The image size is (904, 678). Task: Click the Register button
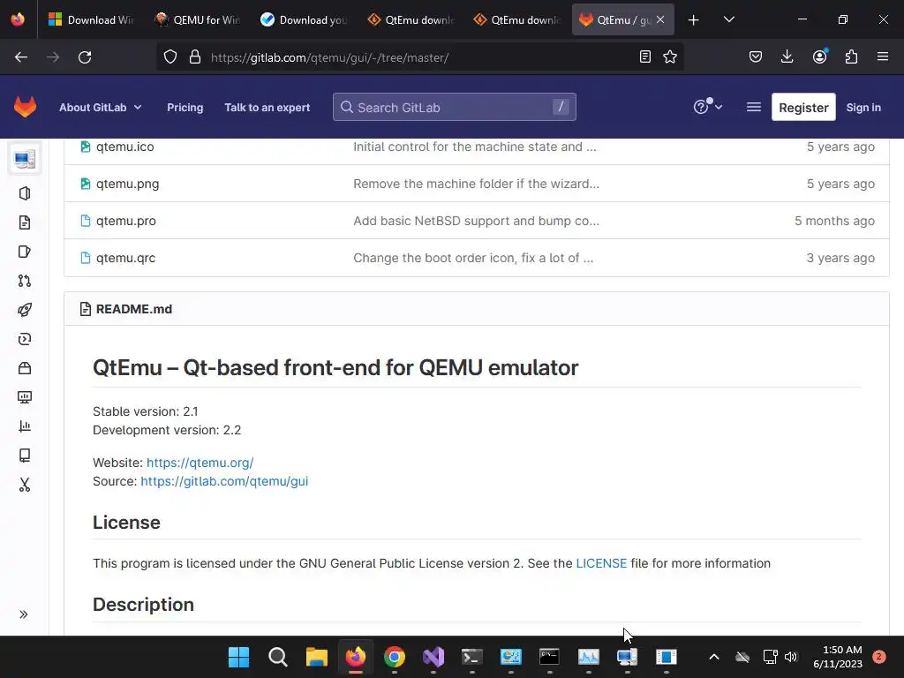pos(803,107)
